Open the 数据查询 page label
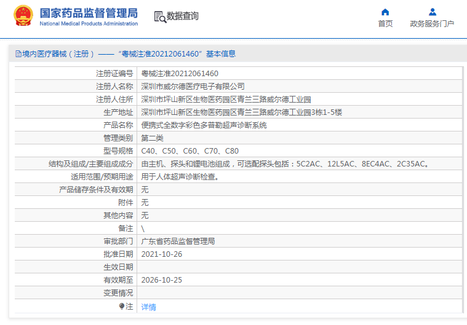 point(183,16)
